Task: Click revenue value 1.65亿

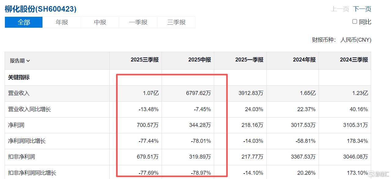Action: click(x=308, y=93)
